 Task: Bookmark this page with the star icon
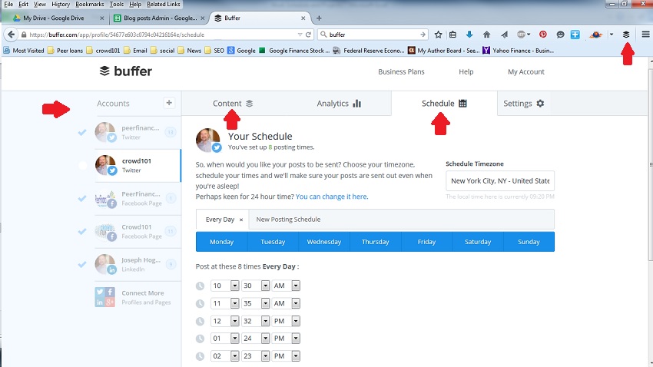point(438,35)
